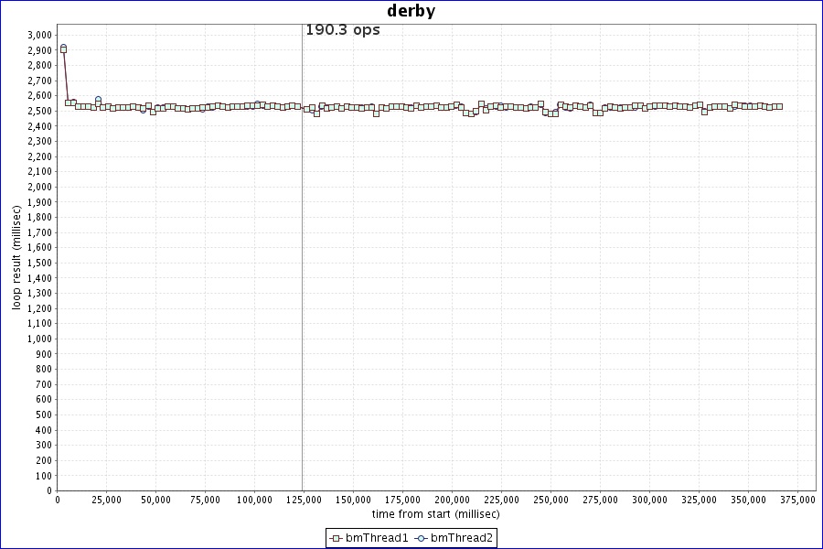823x549 pixels.
Task: Click the 'loop result (millisec)' axis label
Action: pos(16,256)
